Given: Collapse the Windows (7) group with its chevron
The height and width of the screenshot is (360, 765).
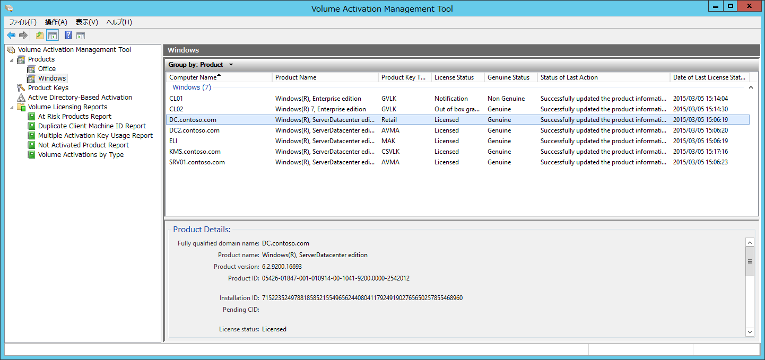Looking at the screenshot, I should coord(751,87).
